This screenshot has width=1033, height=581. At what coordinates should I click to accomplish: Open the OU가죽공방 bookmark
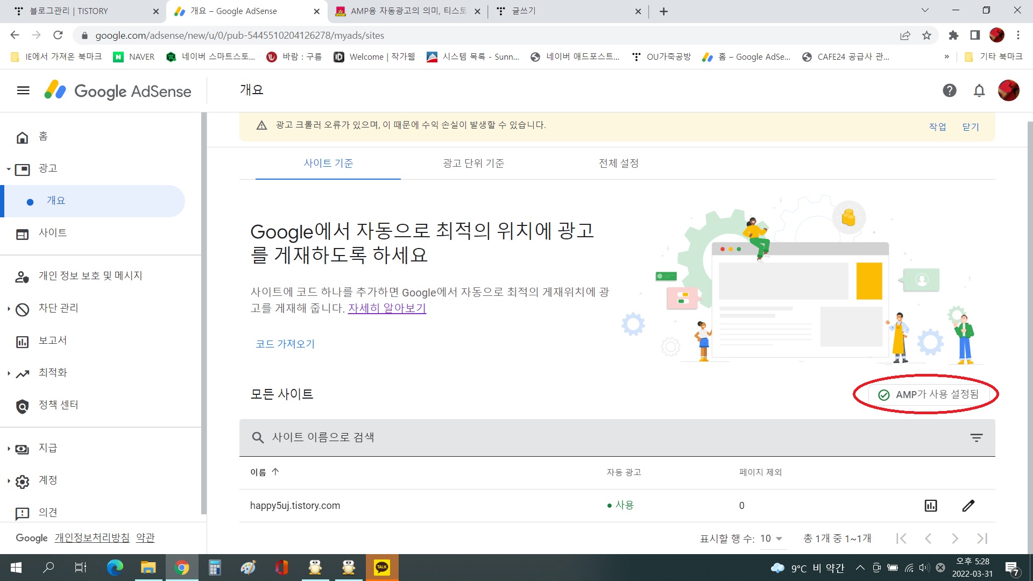[661, 57]
